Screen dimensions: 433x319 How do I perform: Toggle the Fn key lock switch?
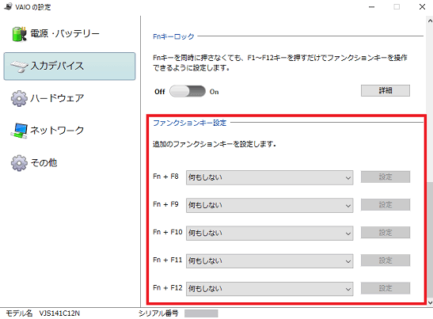coord(188,91)
